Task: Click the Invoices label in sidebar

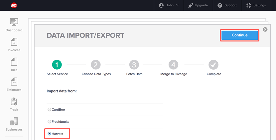Action: point(14,50)
